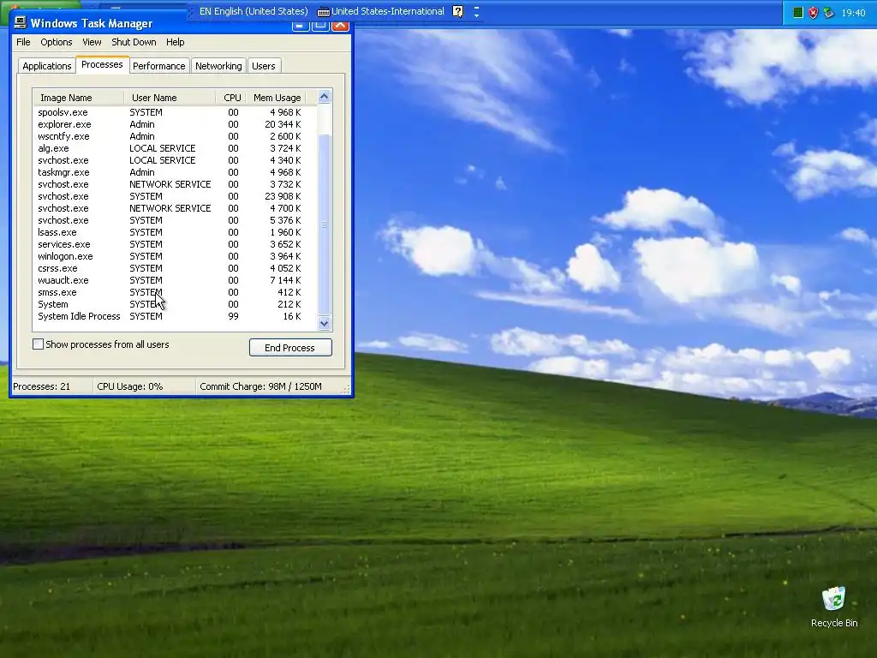
Task: Sort by CPU column header
Action: (x=231, y=98)
